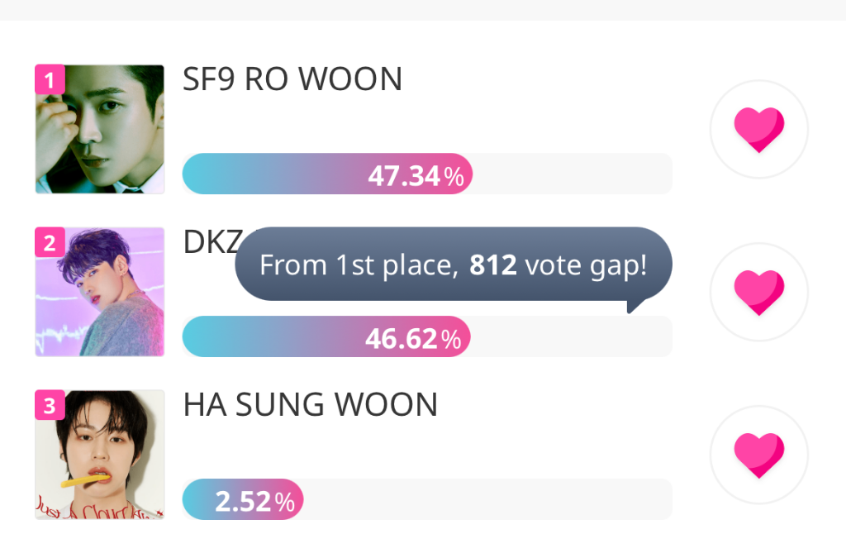This screenshot has width=846, height=534.
Task: Open SF9 RO WOON profile photo
Action: [100, 129]
